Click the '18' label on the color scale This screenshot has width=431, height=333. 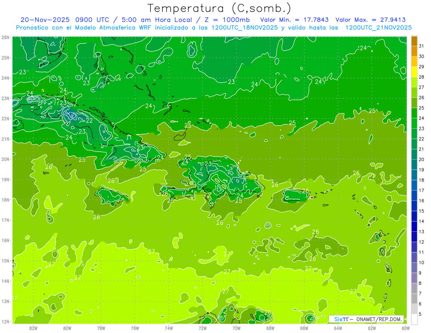coord(422,180)
